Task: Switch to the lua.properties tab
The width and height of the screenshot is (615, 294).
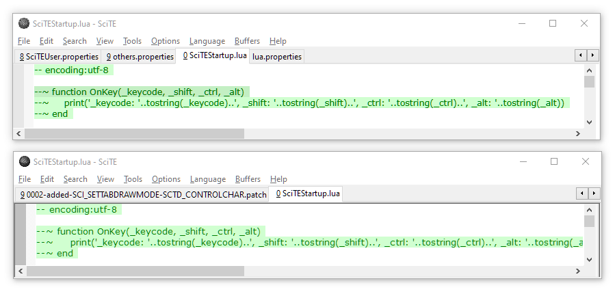Action: pos(276,57)
